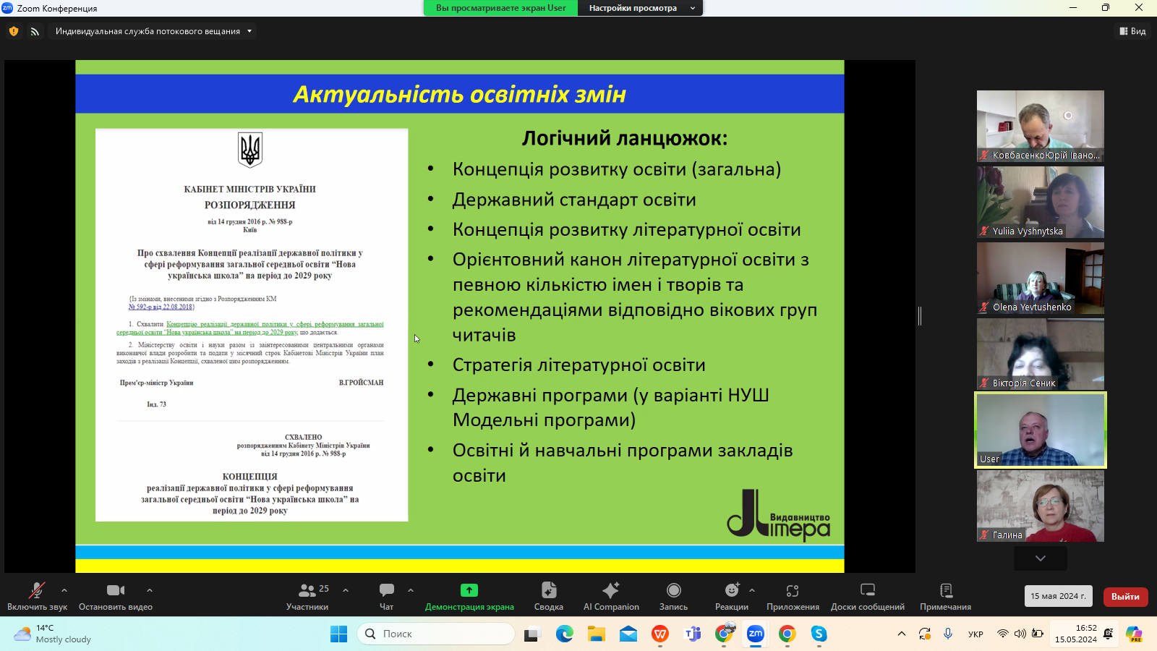Select Yuliia Vyshnytska's video thumbnail
Image resolution: width=1157 pixels, height=651 pixels.
tap(1040, 203)
